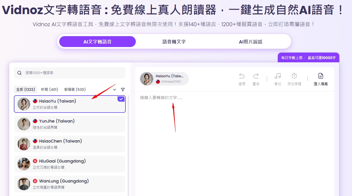The image size is (352, 196).
Task: Switch to AI照片說話 tab
Action: click(x=250, y=42)
